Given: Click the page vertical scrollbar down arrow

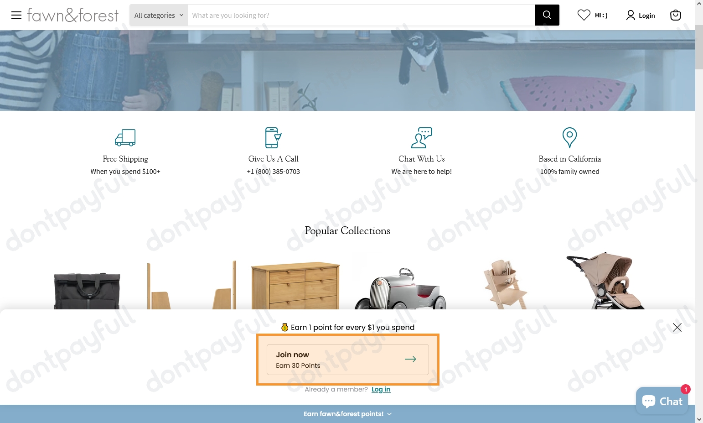Looking at the screenshot, I should coord(699,418).
